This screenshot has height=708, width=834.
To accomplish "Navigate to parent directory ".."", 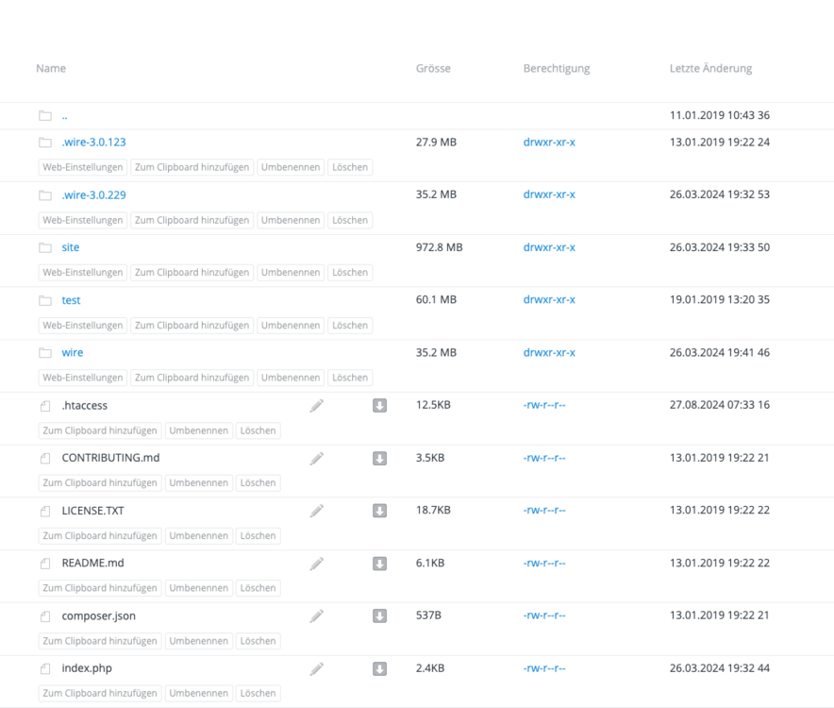I will point(64,116).
